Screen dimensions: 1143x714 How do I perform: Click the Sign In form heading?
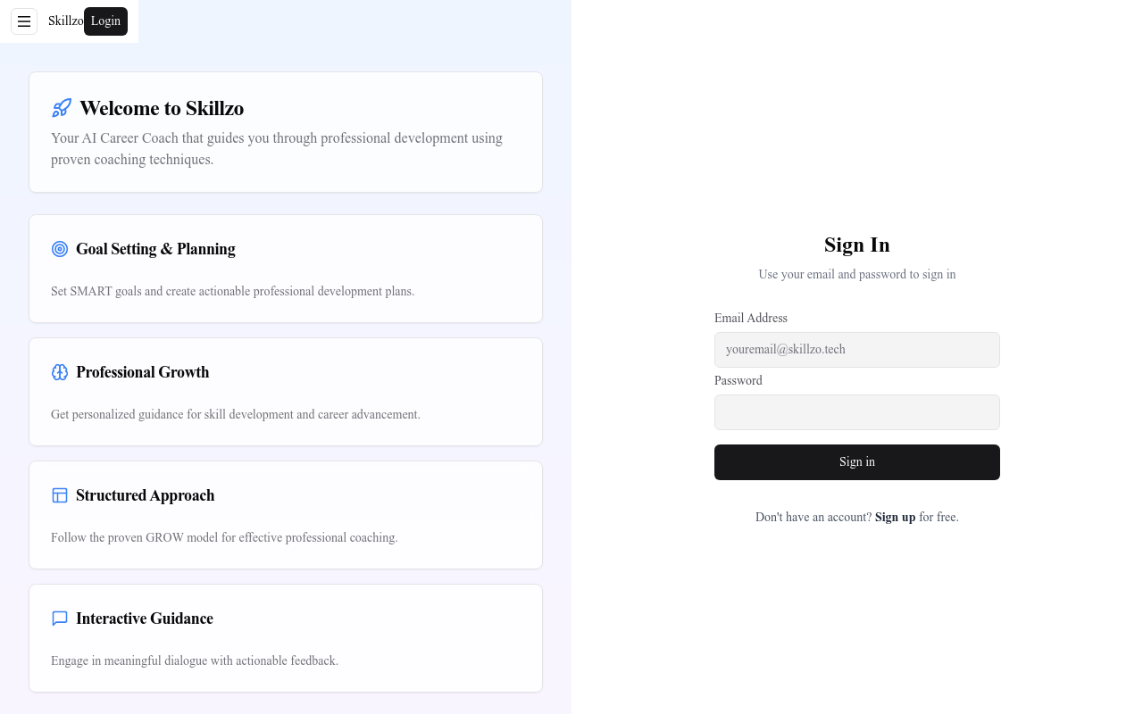coord(857,245)
